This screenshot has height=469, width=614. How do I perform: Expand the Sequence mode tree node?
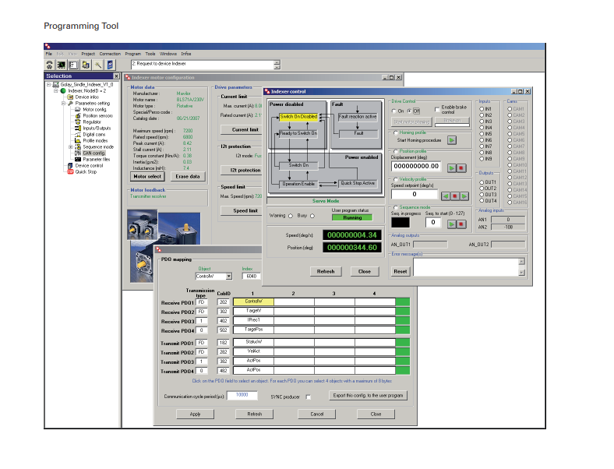[71, 146]
